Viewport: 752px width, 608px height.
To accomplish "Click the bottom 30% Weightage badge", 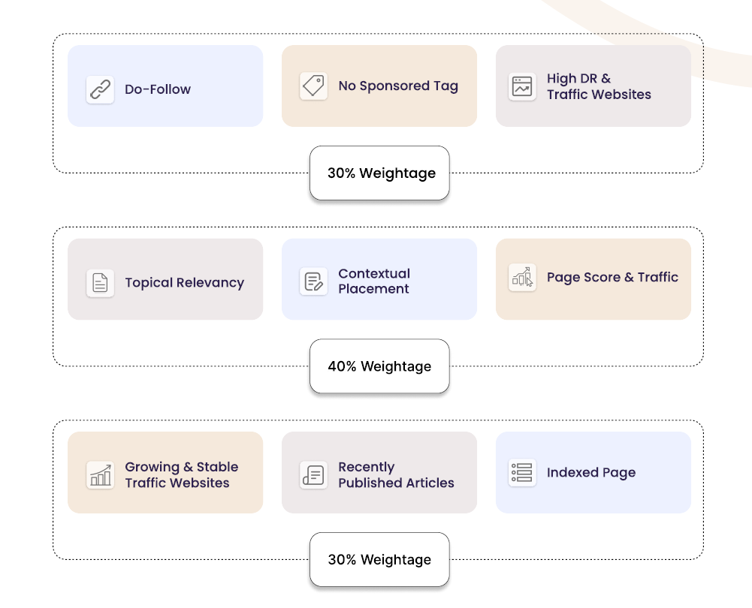I will pyautogui.click(x=379, y=560).
